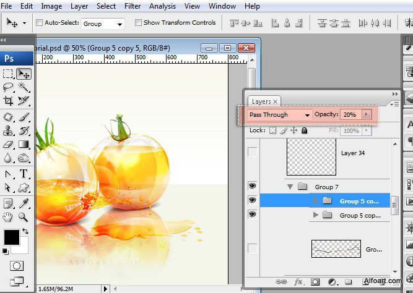This screenshot has height=293, width=413.
Task: Check Show Transform Controls
Action: tap(138, 23)
